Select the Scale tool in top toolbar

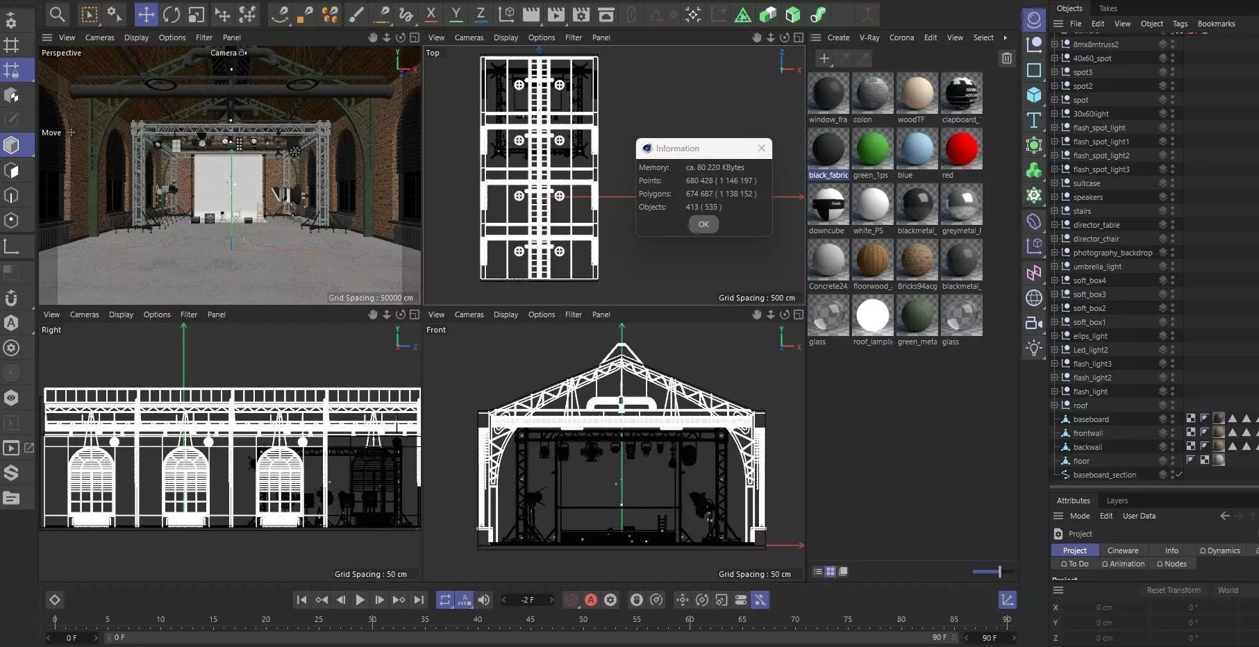pyautogui.click(x=197, y=15)
